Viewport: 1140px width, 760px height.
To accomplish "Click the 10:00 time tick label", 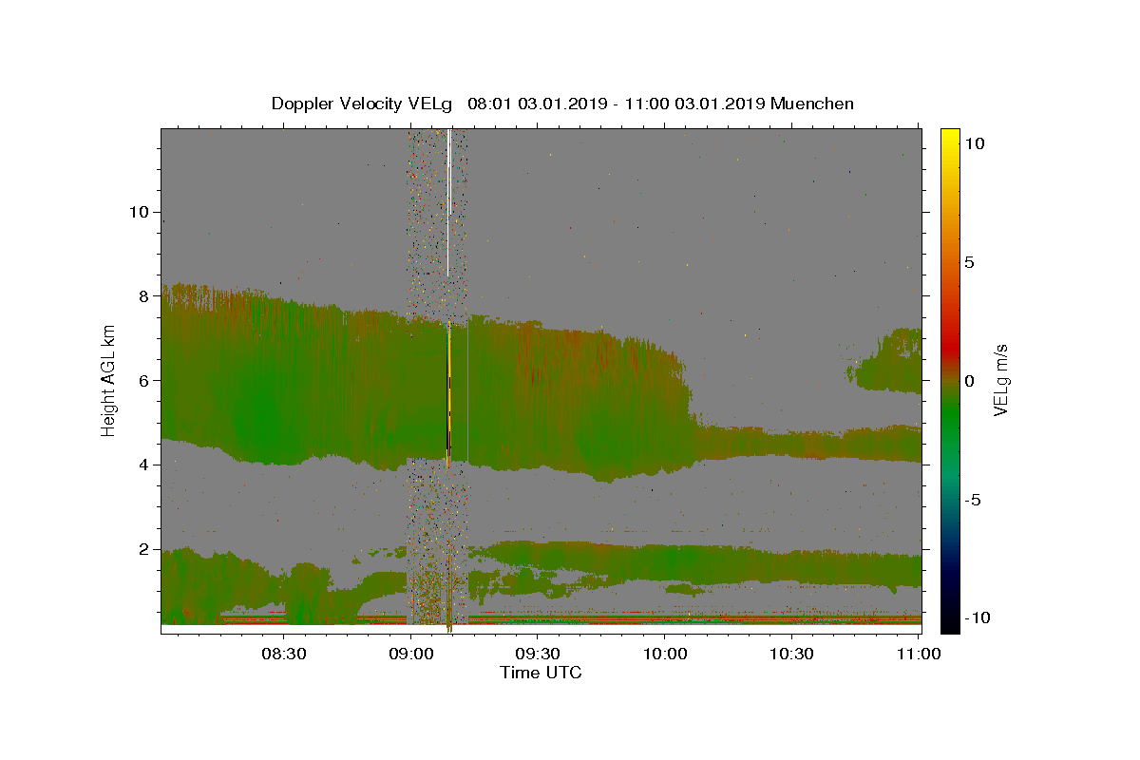I will (665, 654).
